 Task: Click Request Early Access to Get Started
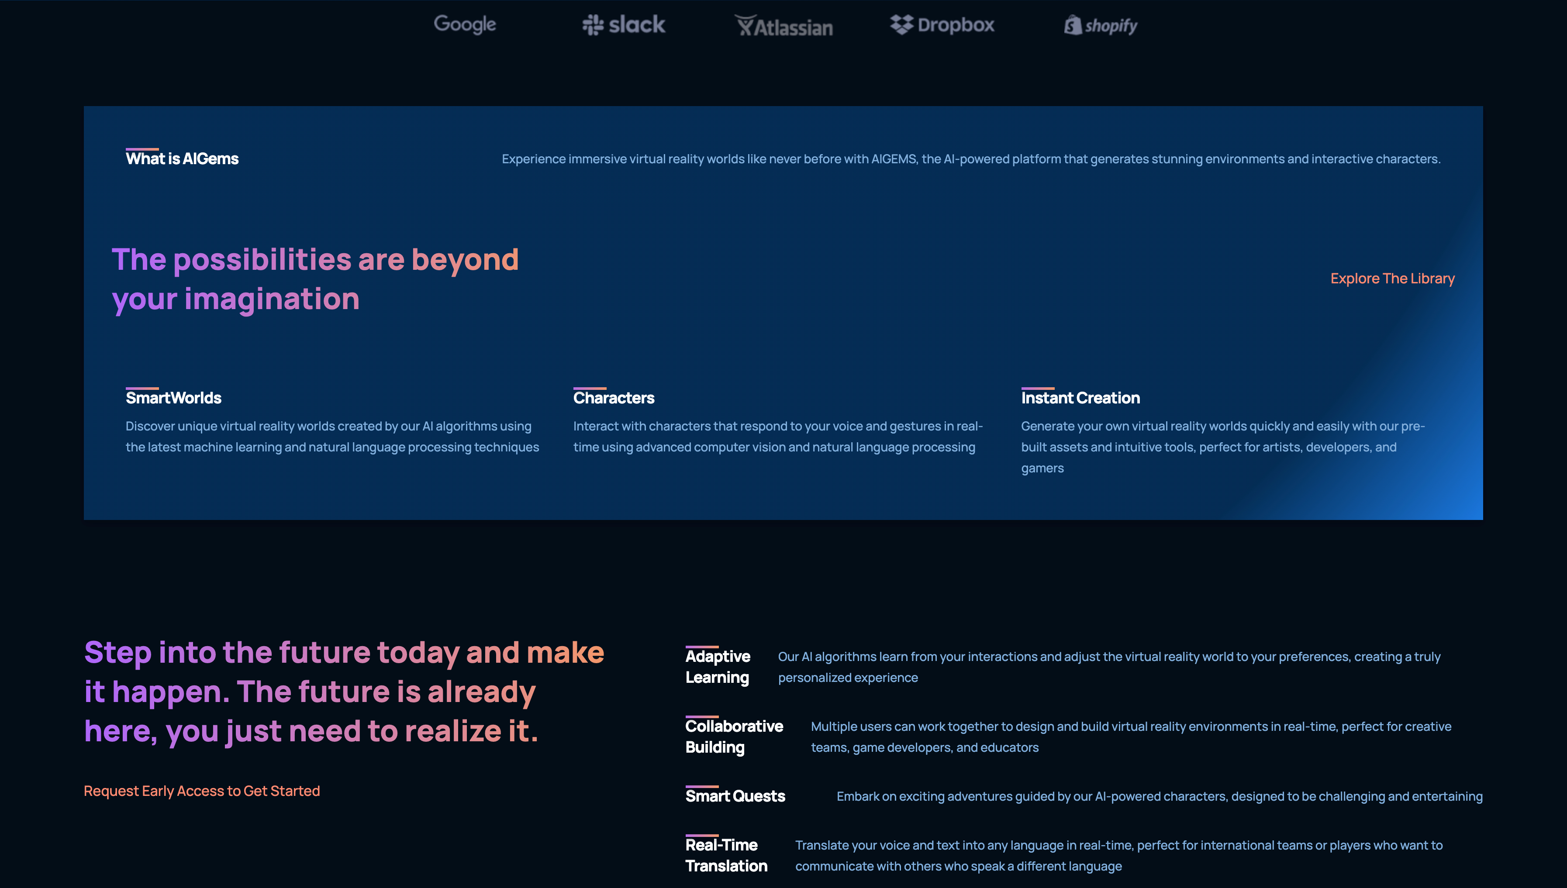[x=201, y=790]
